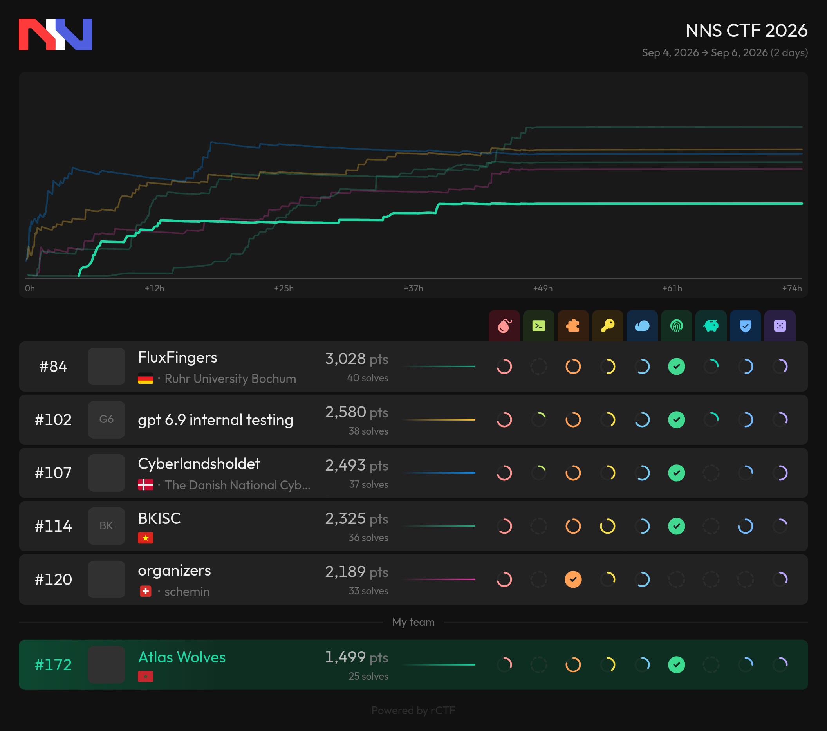The width and height of the screenshot is (827, 731).
Task: Click the 1,499 pts score
Action: (x=356, y=657)
